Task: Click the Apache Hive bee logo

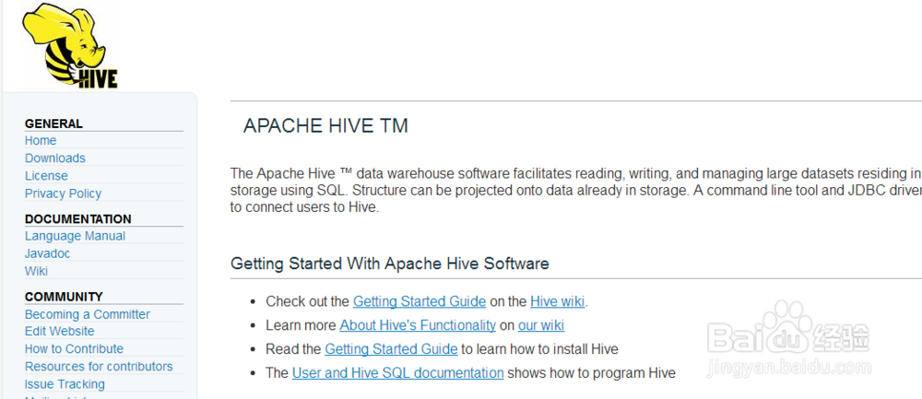Action: point(69,46)
